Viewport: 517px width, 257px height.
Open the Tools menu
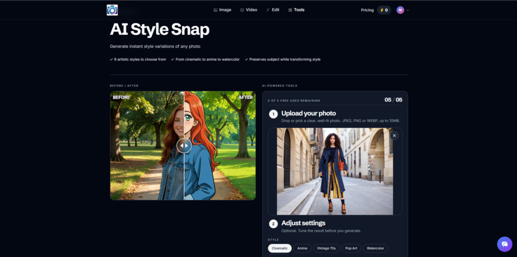click(296, 10)
